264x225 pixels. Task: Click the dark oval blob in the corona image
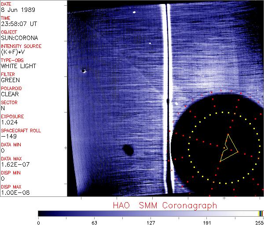pos(128,150)
